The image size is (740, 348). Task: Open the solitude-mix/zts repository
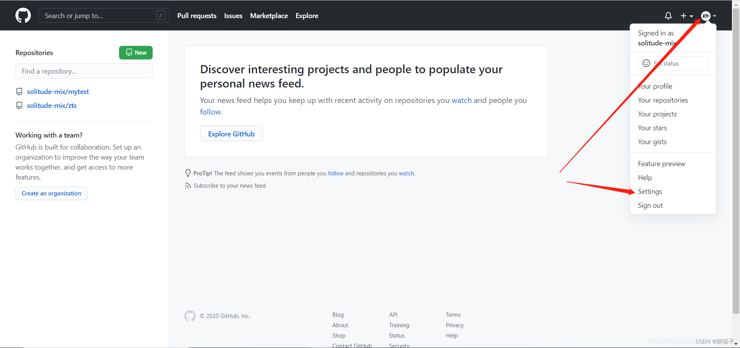[x=52, y=106]
